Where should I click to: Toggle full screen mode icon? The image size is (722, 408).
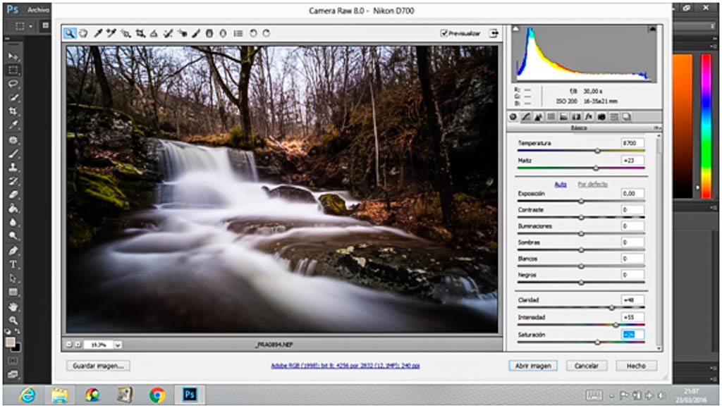(x=494, y=33)
